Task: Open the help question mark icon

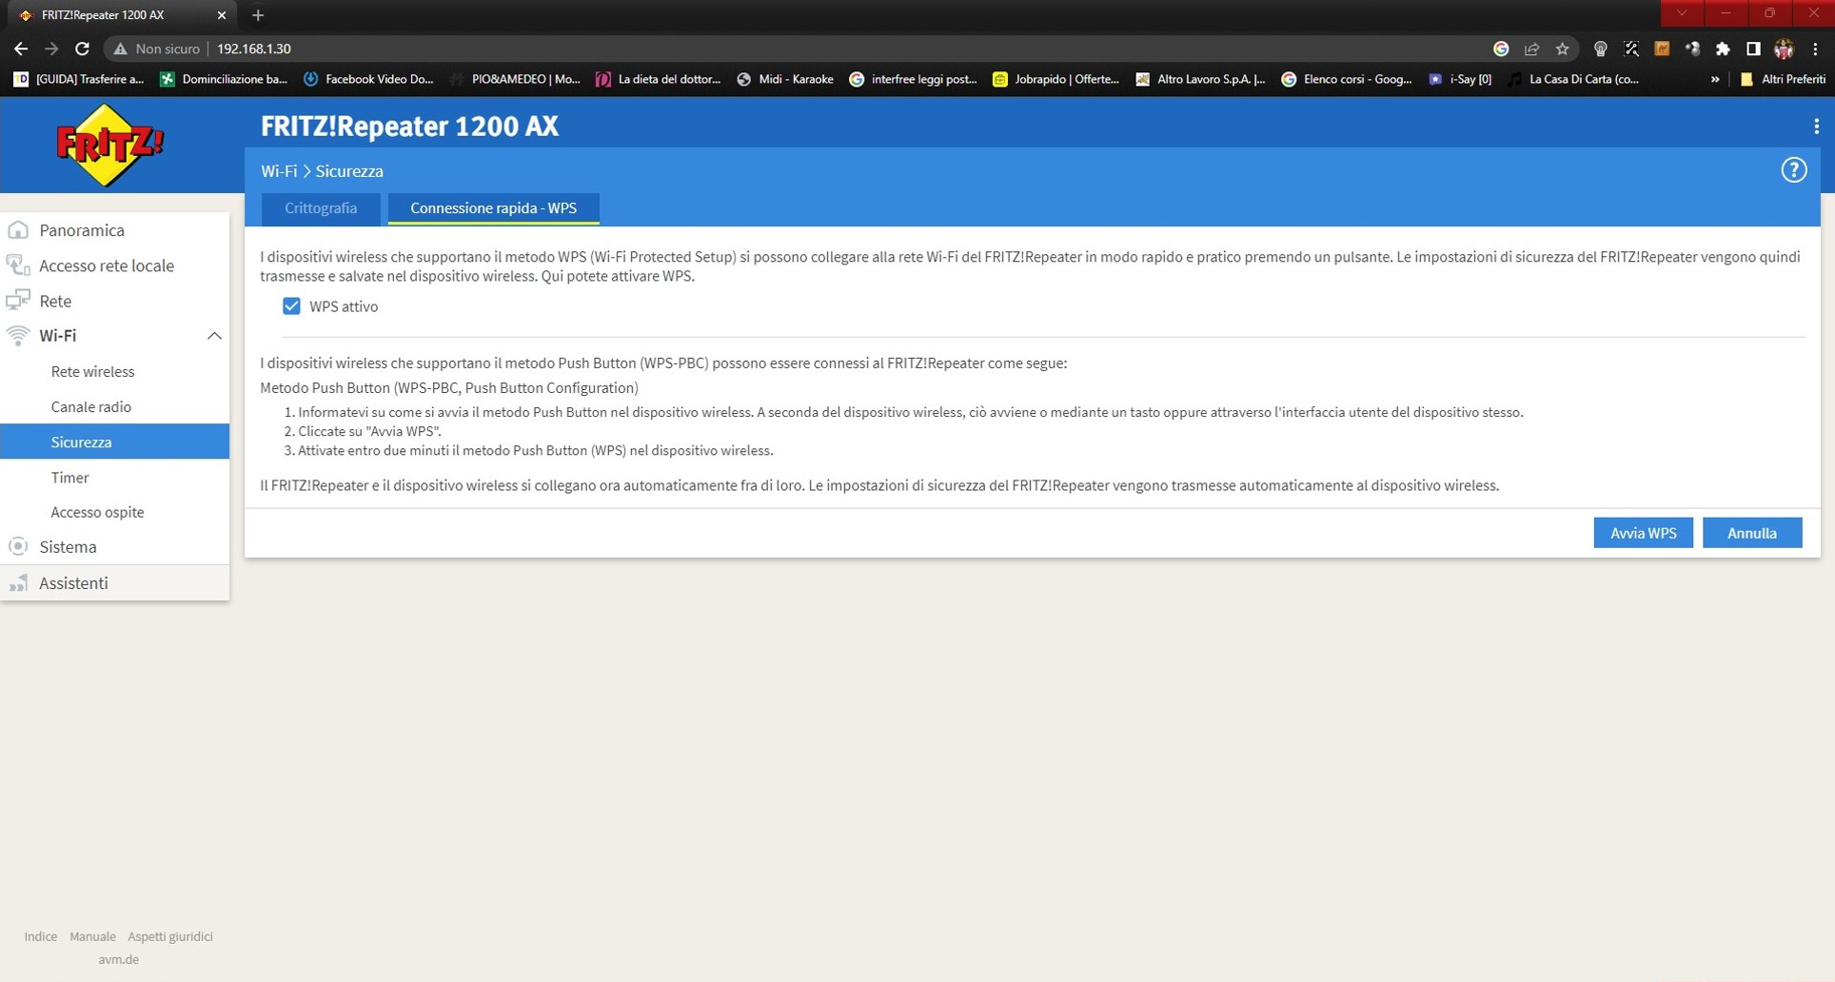Action: [x=1793, y=169]
